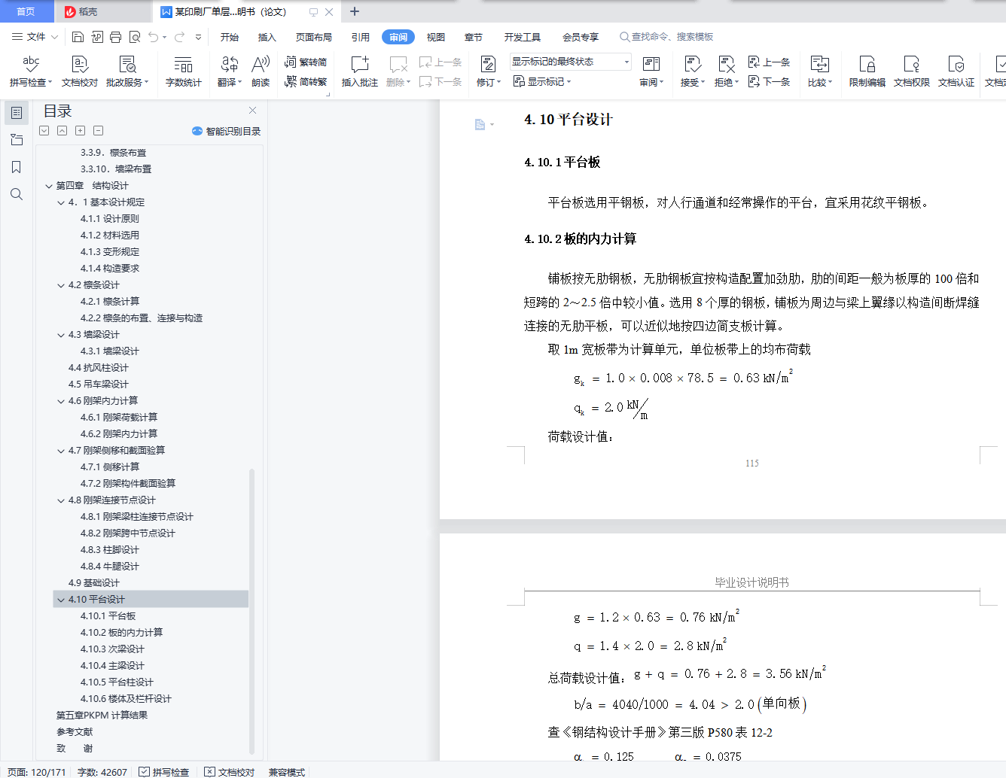Switch to the 稻壳 window tab
The image size is (1006, 778).
(x=103, y=11)
